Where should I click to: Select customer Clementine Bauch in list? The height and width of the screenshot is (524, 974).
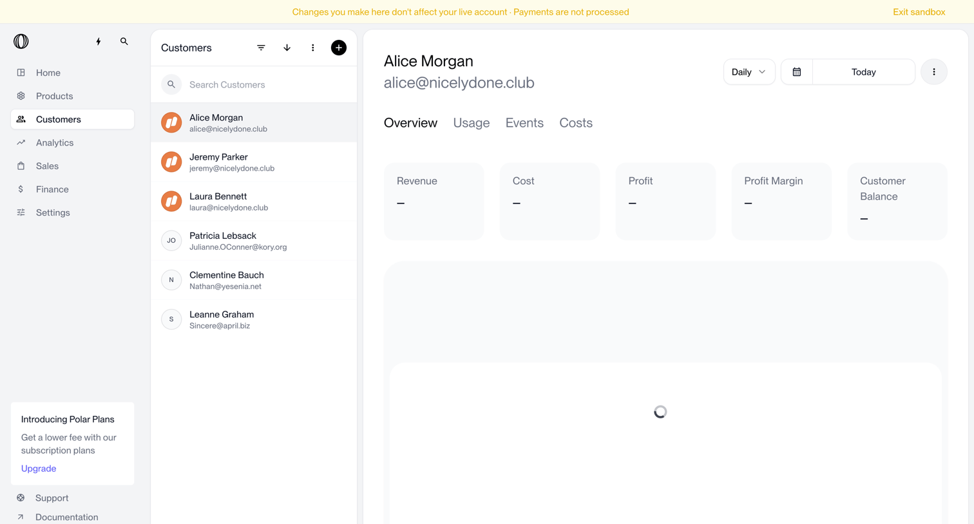pyautogui.click(x=254, y=280)
